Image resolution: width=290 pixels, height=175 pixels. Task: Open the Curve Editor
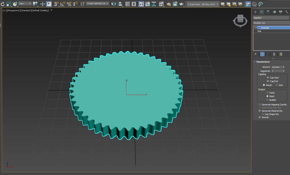(x=147, y=4)
